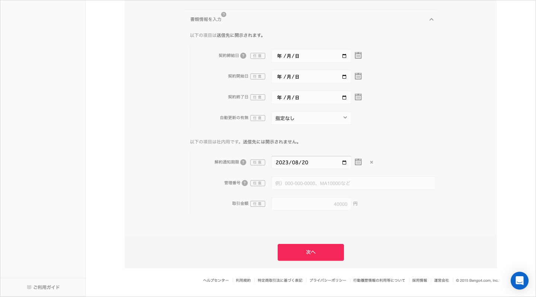536x297 pixels.
Task: Click help icon beside 管理番号 label
Action: coord(245,183)
